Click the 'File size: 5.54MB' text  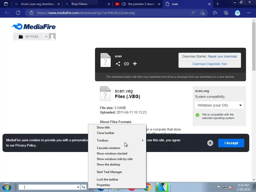click(113, 108)
